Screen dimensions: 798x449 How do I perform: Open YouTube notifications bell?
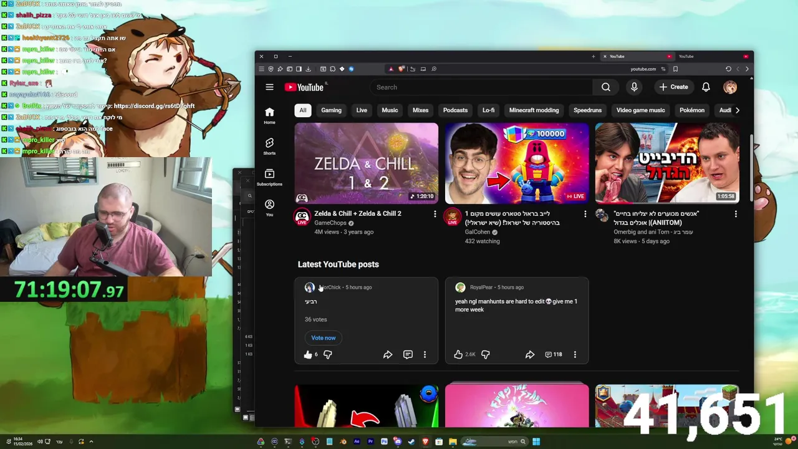tap(706, 87)
